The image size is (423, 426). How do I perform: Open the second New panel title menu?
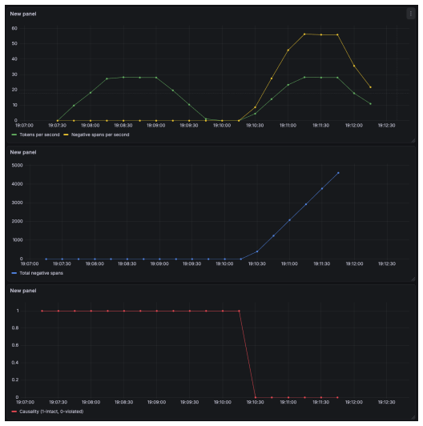click(23, 152)
